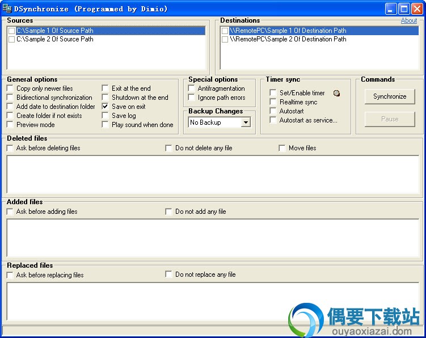This screenshot has height=338, width=426.
Task: Enable Copy only newer files
Action: 10,88
